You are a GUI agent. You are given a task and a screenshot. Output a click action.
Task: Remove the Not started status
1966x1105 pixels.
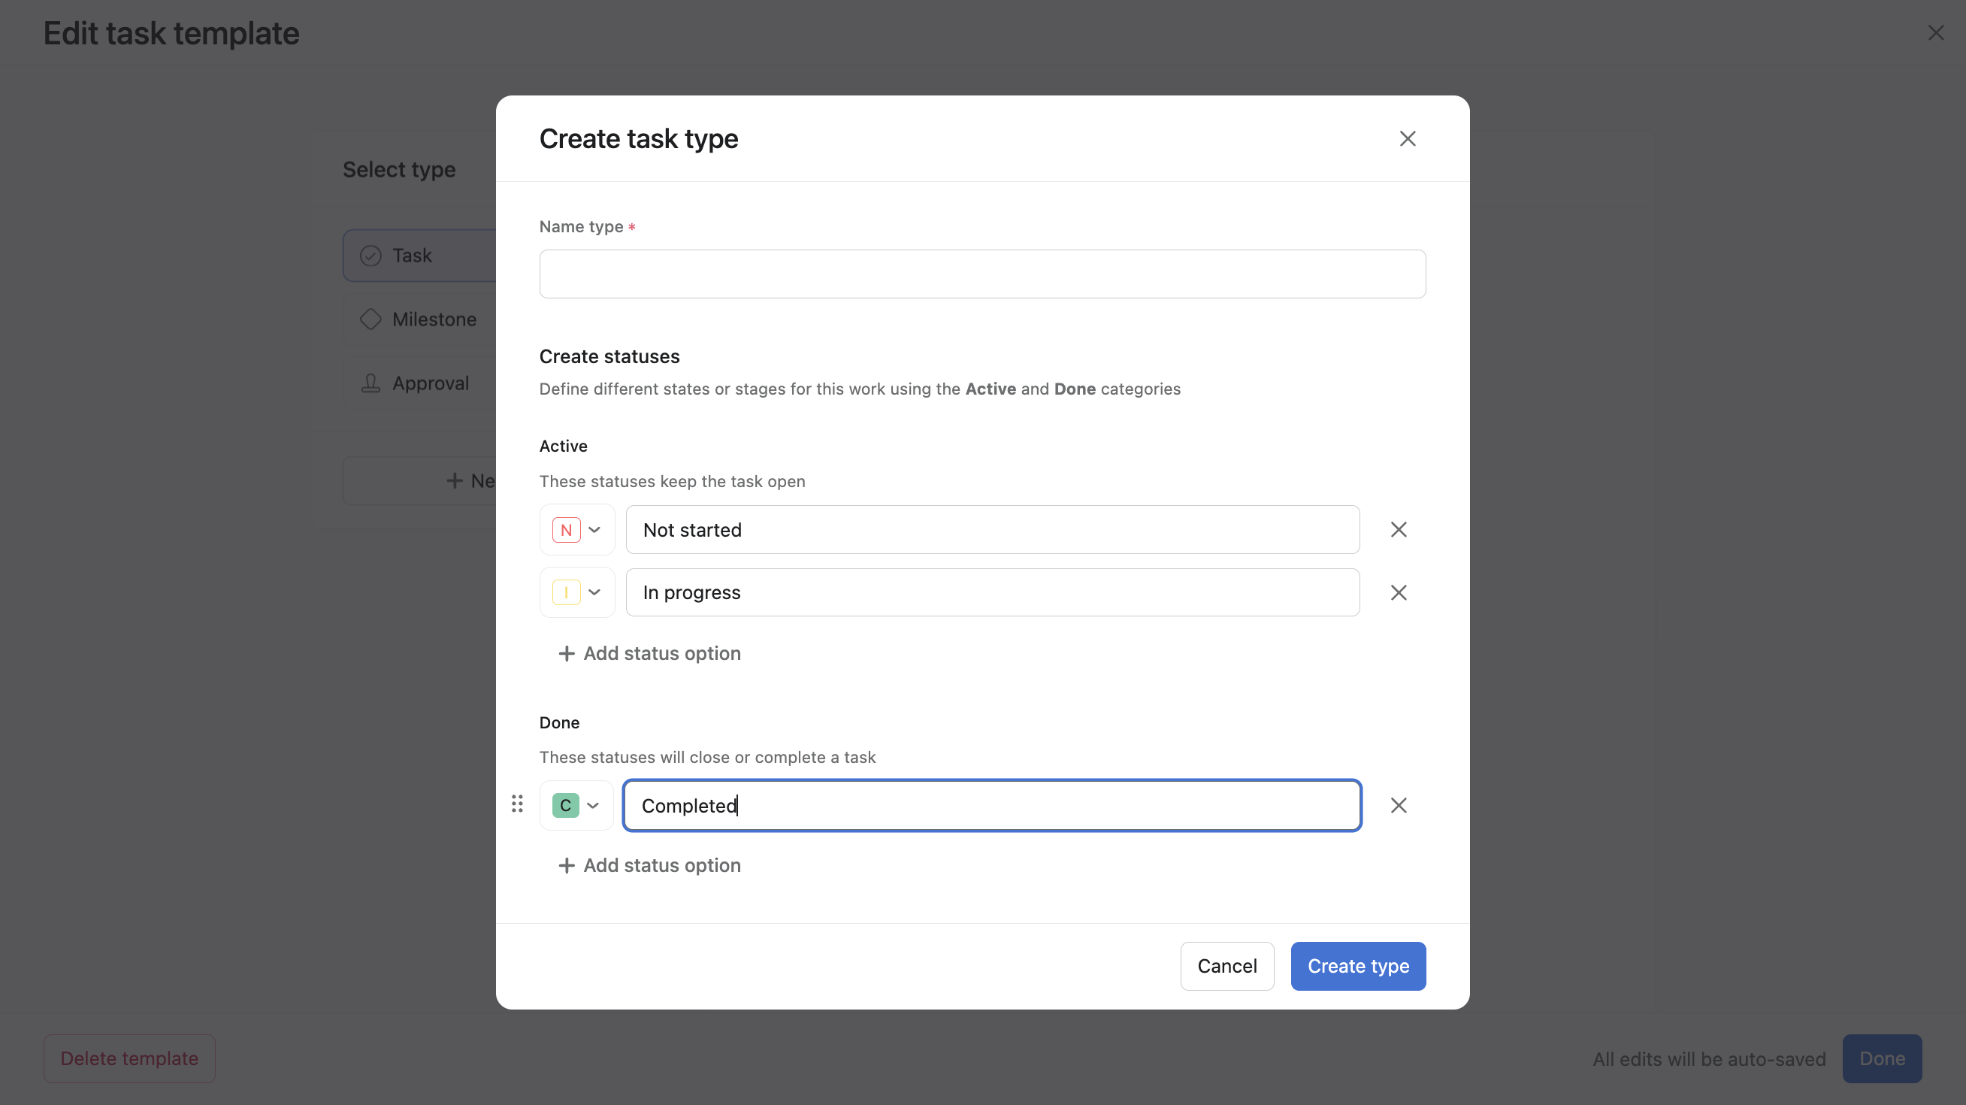pyautogui.click(x=1397, y=529)
